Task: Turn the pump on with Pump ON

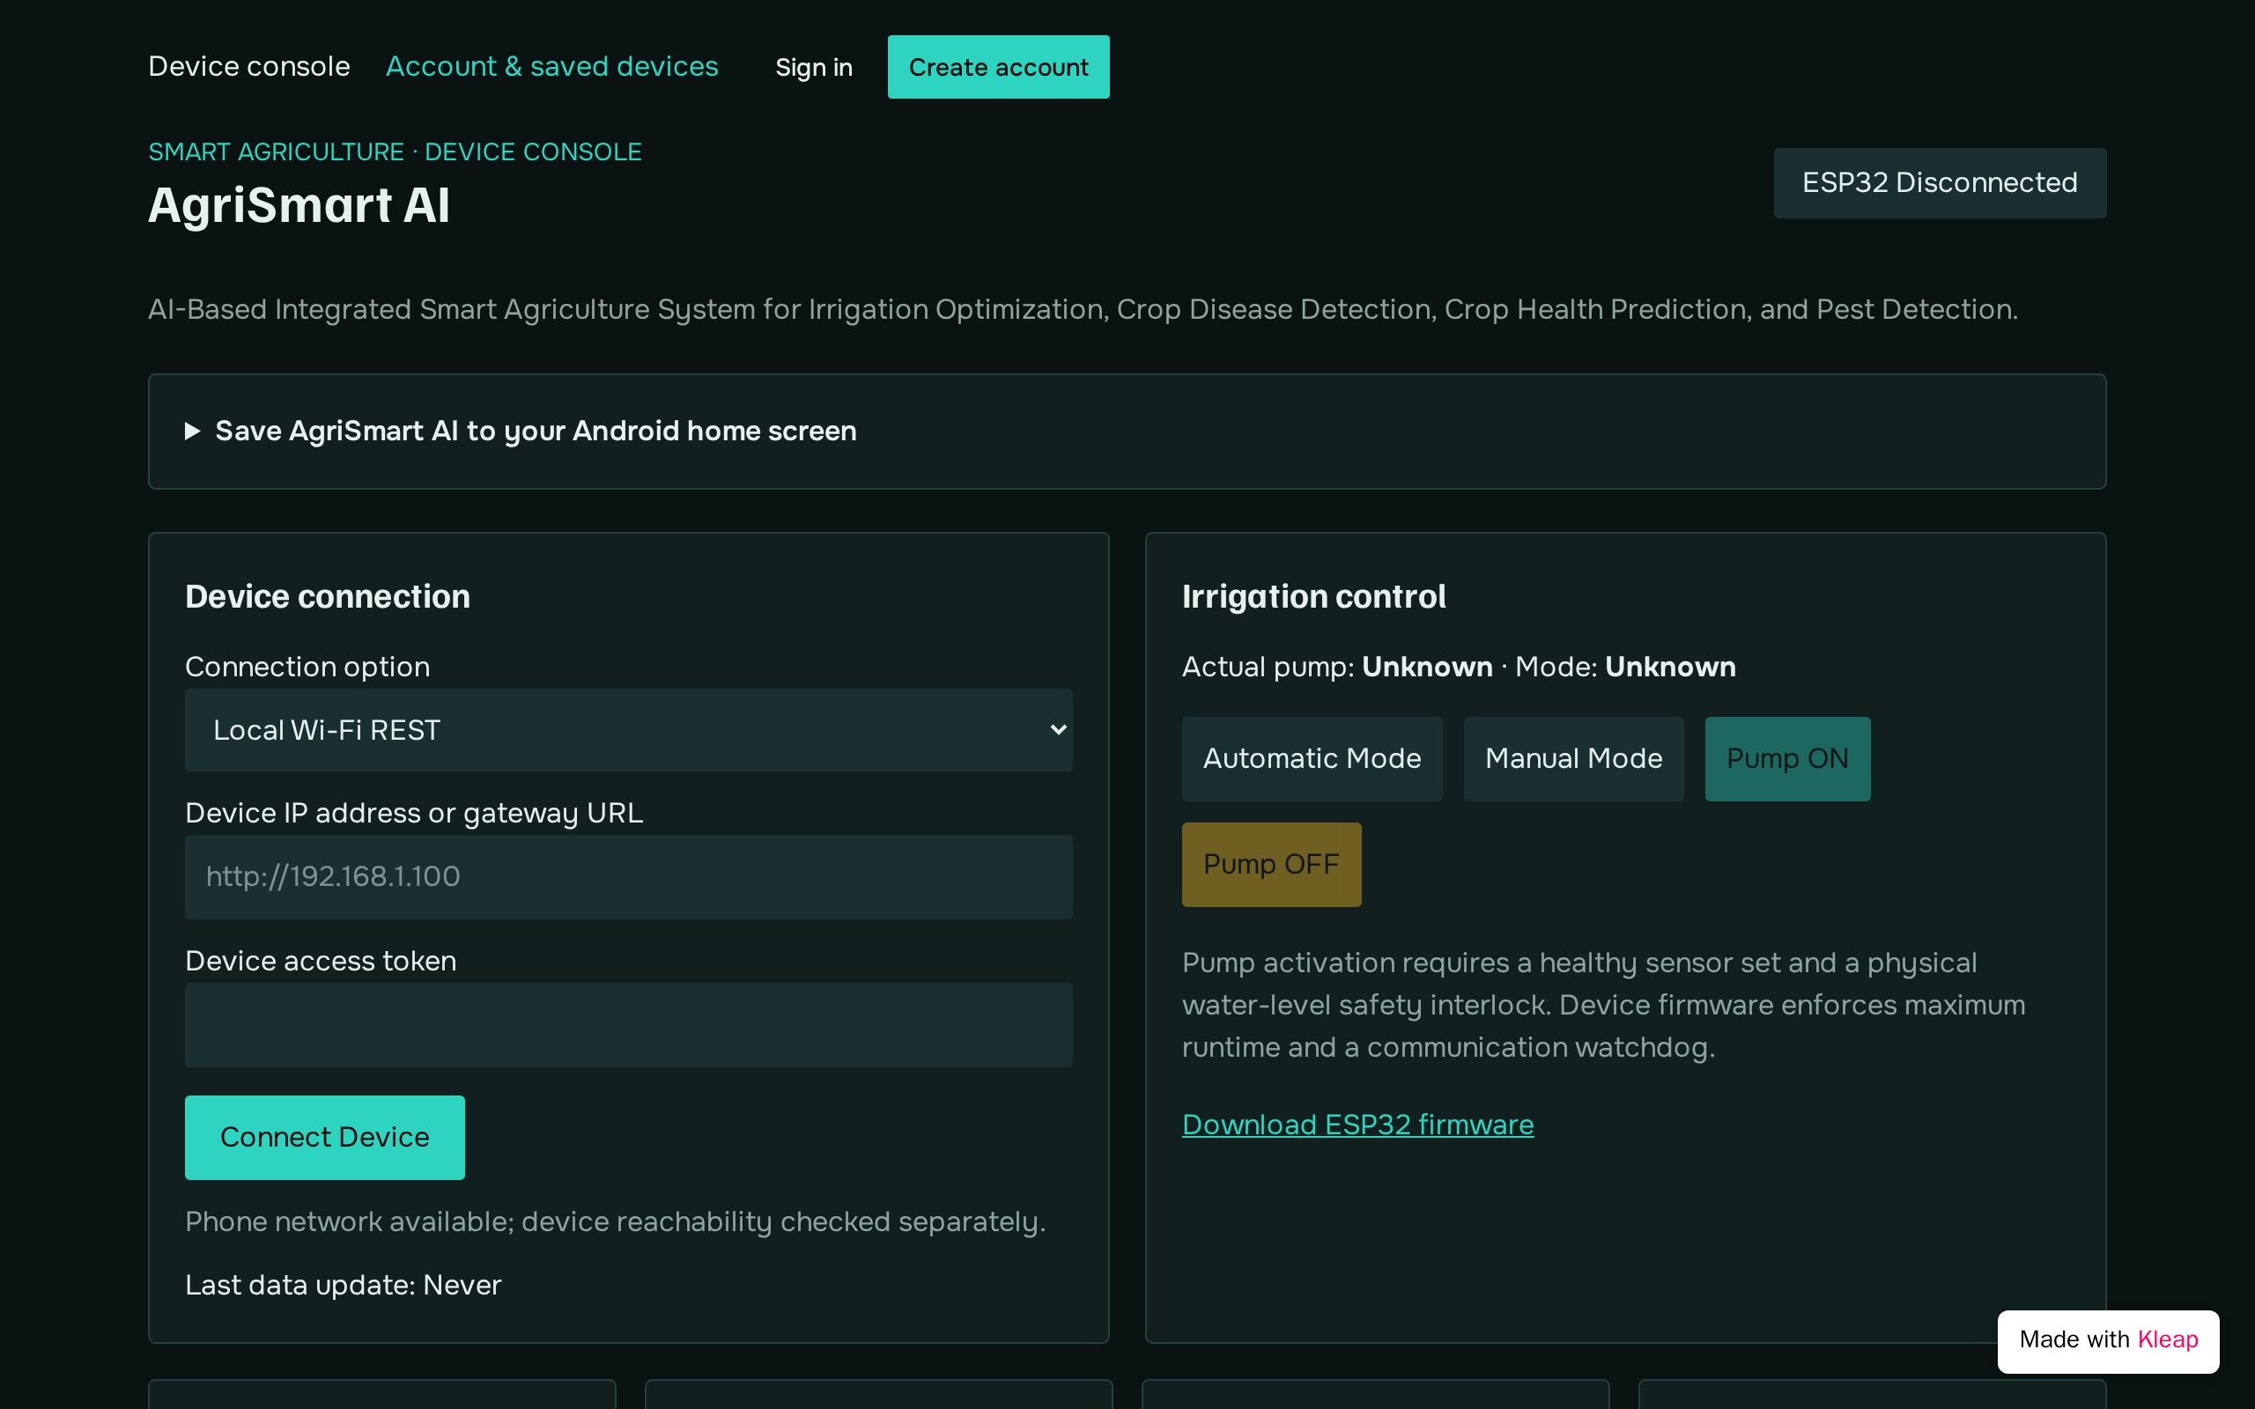Action: point(1787,758)
